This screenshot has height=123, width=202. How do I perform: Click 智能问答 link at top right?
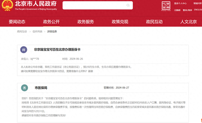click(198, 3)
